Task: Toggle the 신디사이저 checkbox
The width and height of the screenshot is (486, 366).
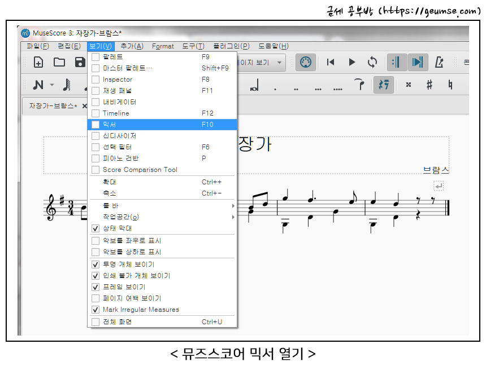Action: click(x=96, y=136)
